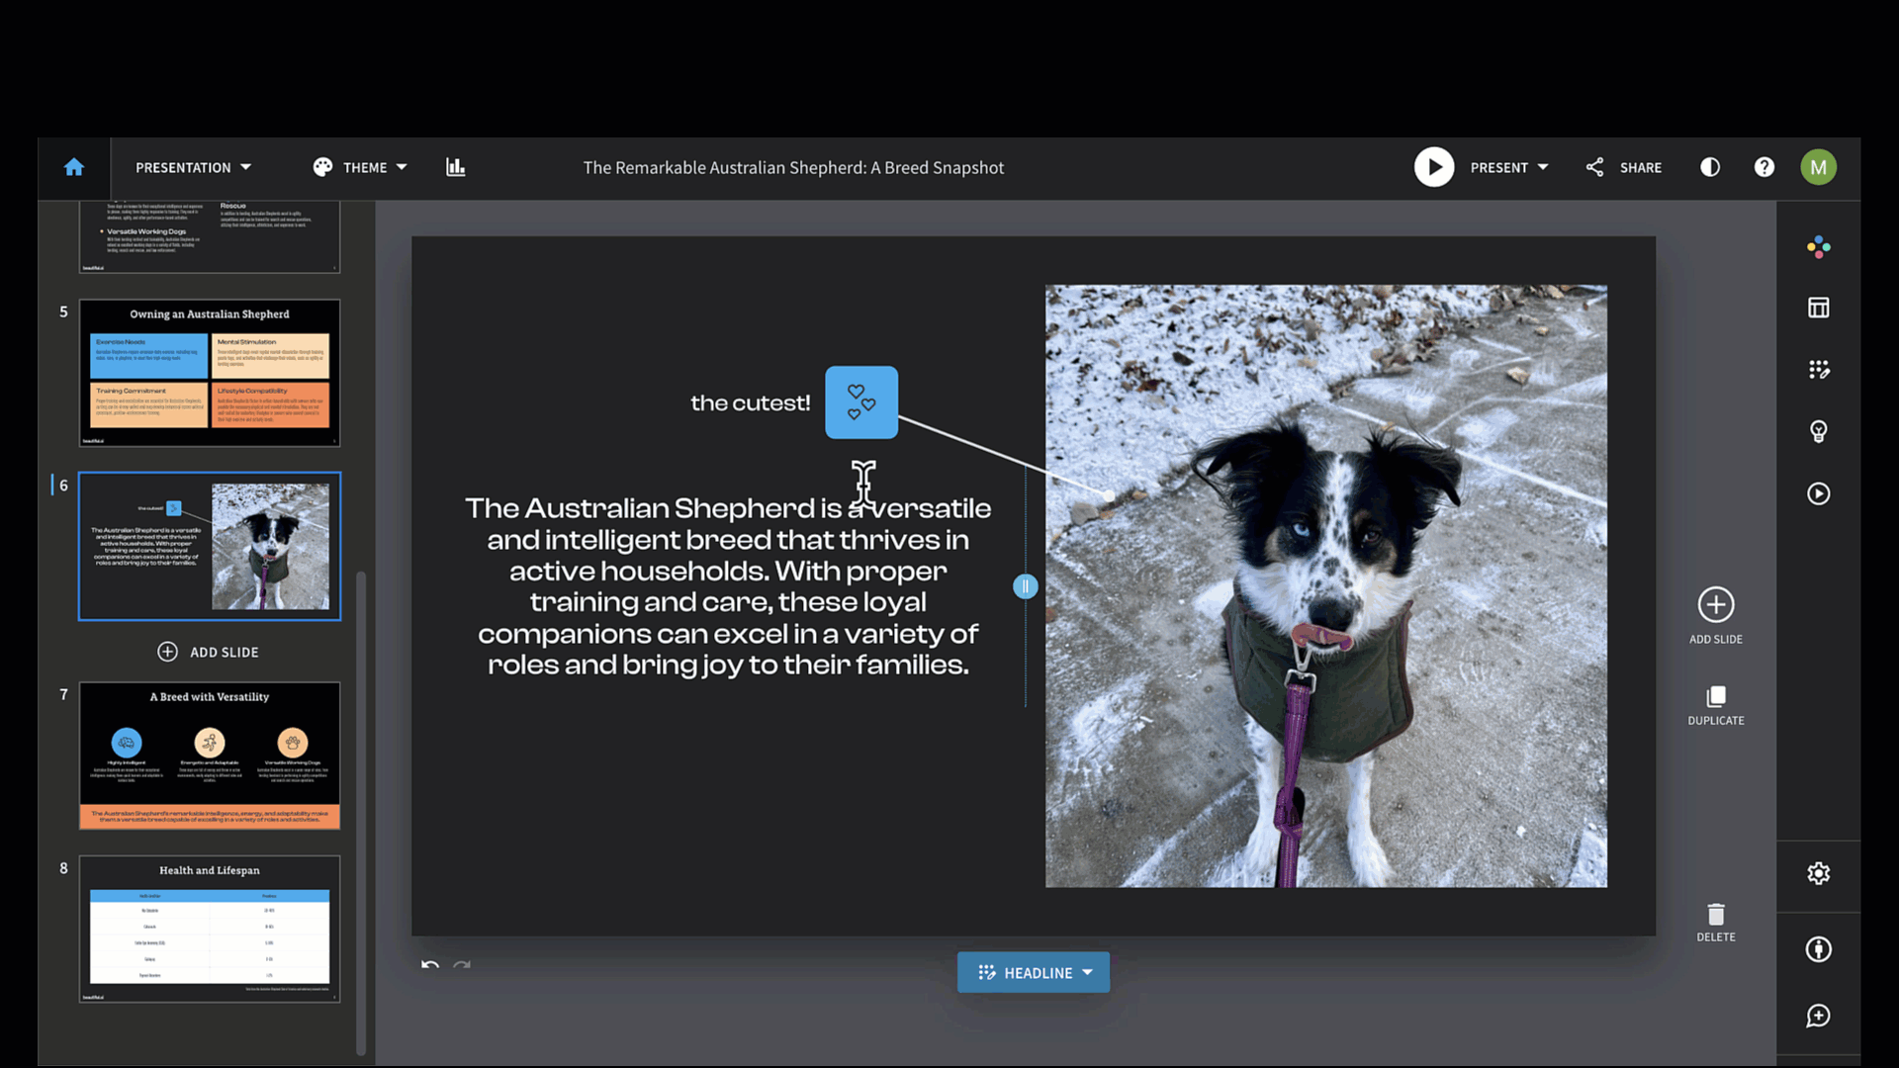Select the partially visible slide 4 thumbnail
This screenshot has height=1068, width=1899.
(x=210, y=236)
